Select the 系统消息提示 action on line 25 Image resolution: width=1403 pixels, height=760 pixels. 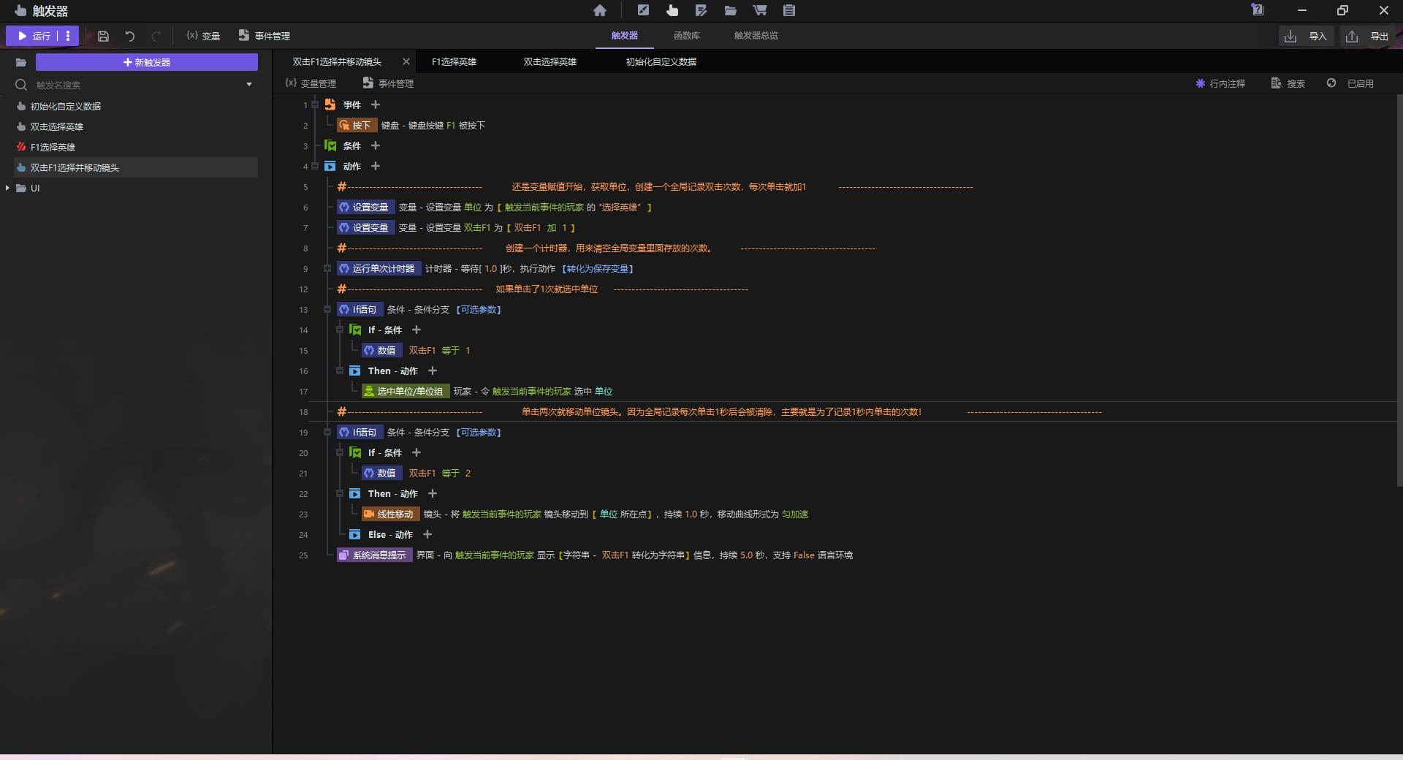click(x=374, y=555)
